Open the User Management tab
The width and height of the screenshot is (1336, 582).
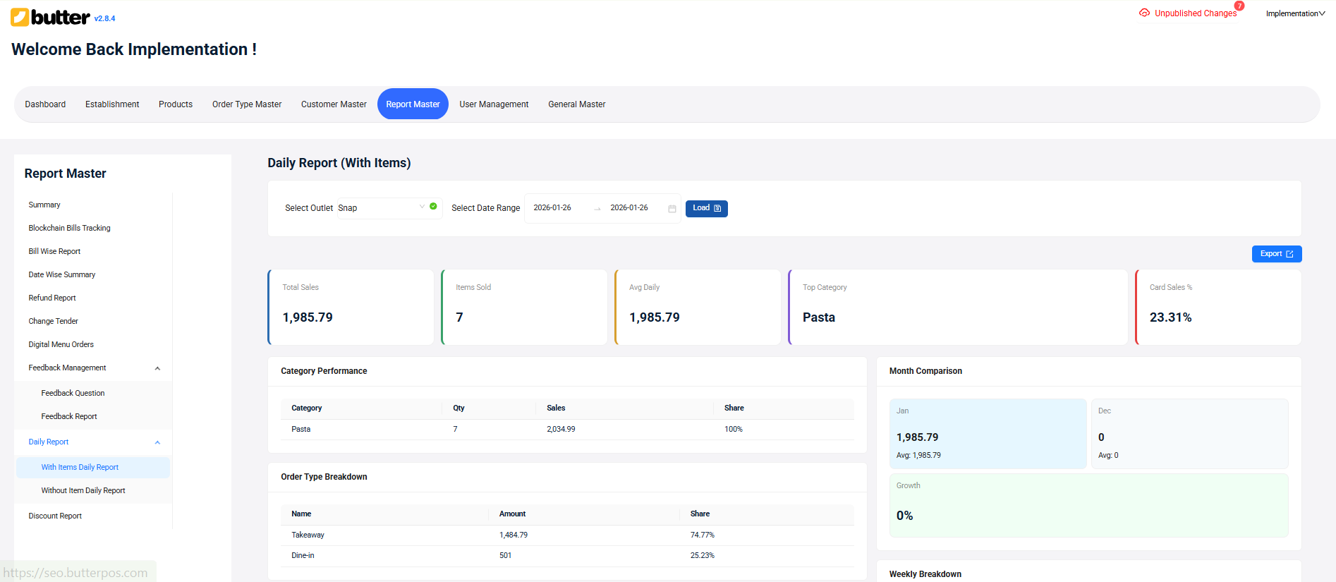tap(494, 104)
